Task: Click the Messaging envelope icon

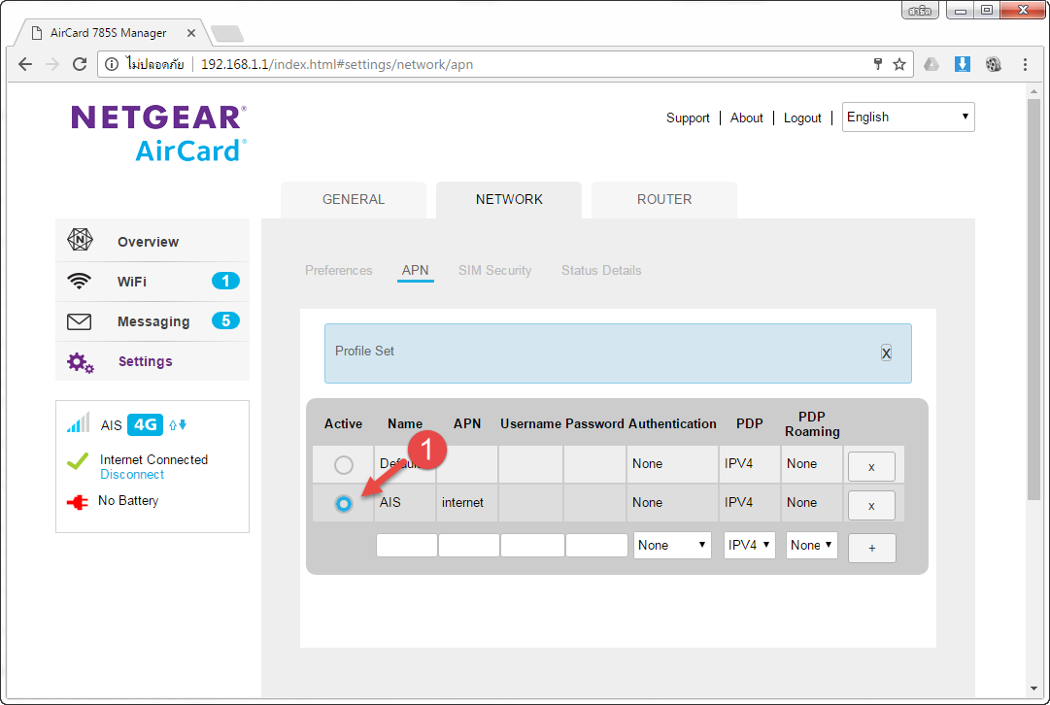Action: pos(79,321)
